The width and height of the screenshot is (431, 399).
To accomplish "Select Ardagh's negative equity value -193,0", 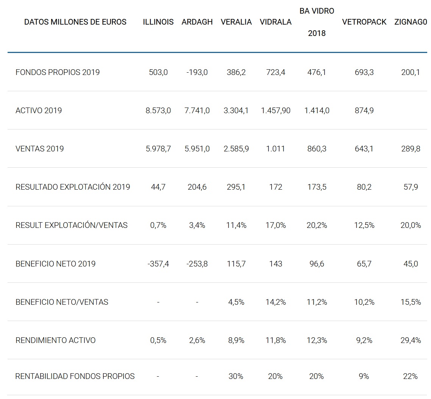I will click(x=197, y=72).
